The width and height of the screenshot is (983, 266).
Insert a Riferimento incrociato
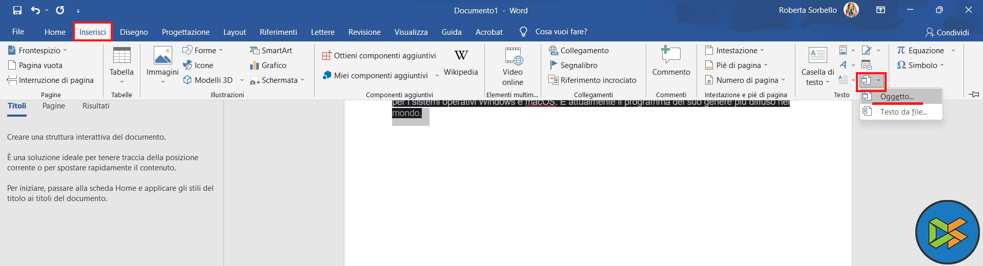coord(592,80)
